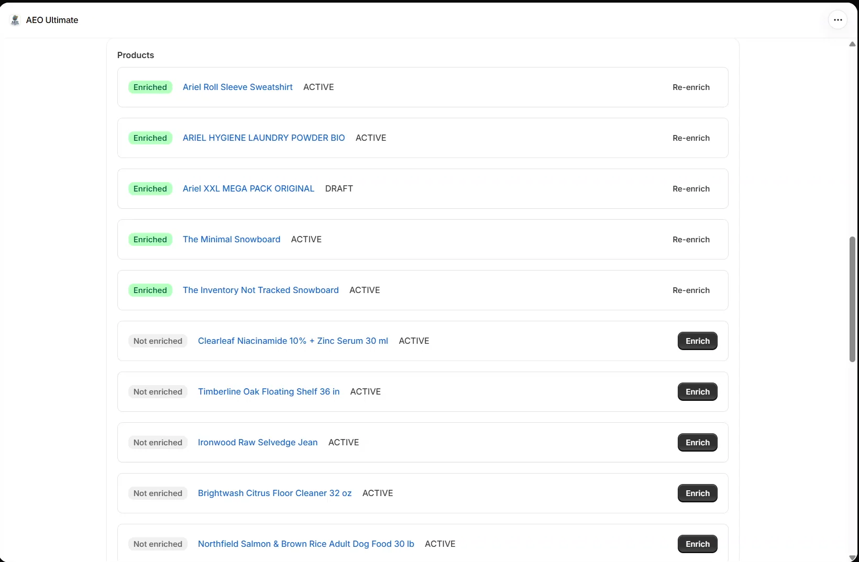This screenshot has height=562, width=859.
Task: Open Brightwash Citrus Floor Cleaner 32 oz link
Action: pos(274,493)
